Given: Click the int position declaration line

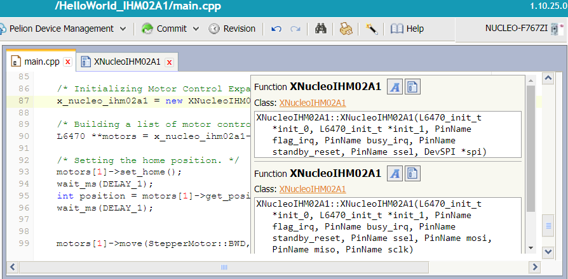Looking at the screenshot, I should (x=154, y=196).
